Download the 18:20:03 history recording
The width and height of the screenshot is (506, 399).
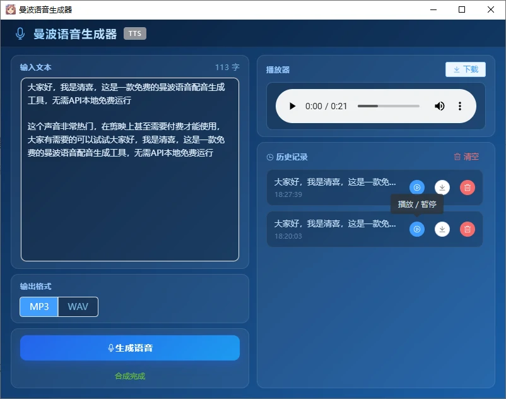click(x=442, y=229)
